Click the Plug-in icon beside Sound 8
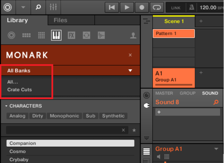Screen dimensions: 224x163 [x=146, y=106]
